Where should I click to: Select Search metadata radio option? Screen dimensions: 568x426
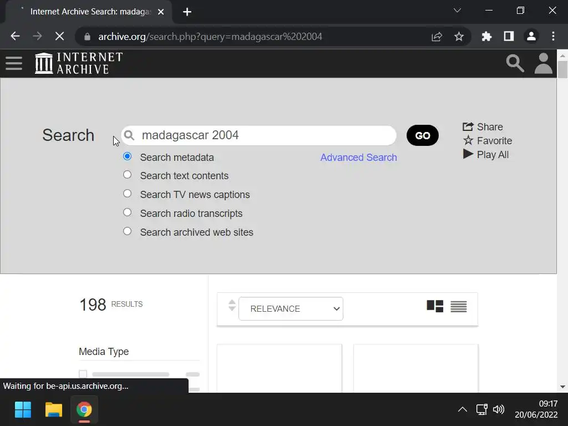click(127, 156)
